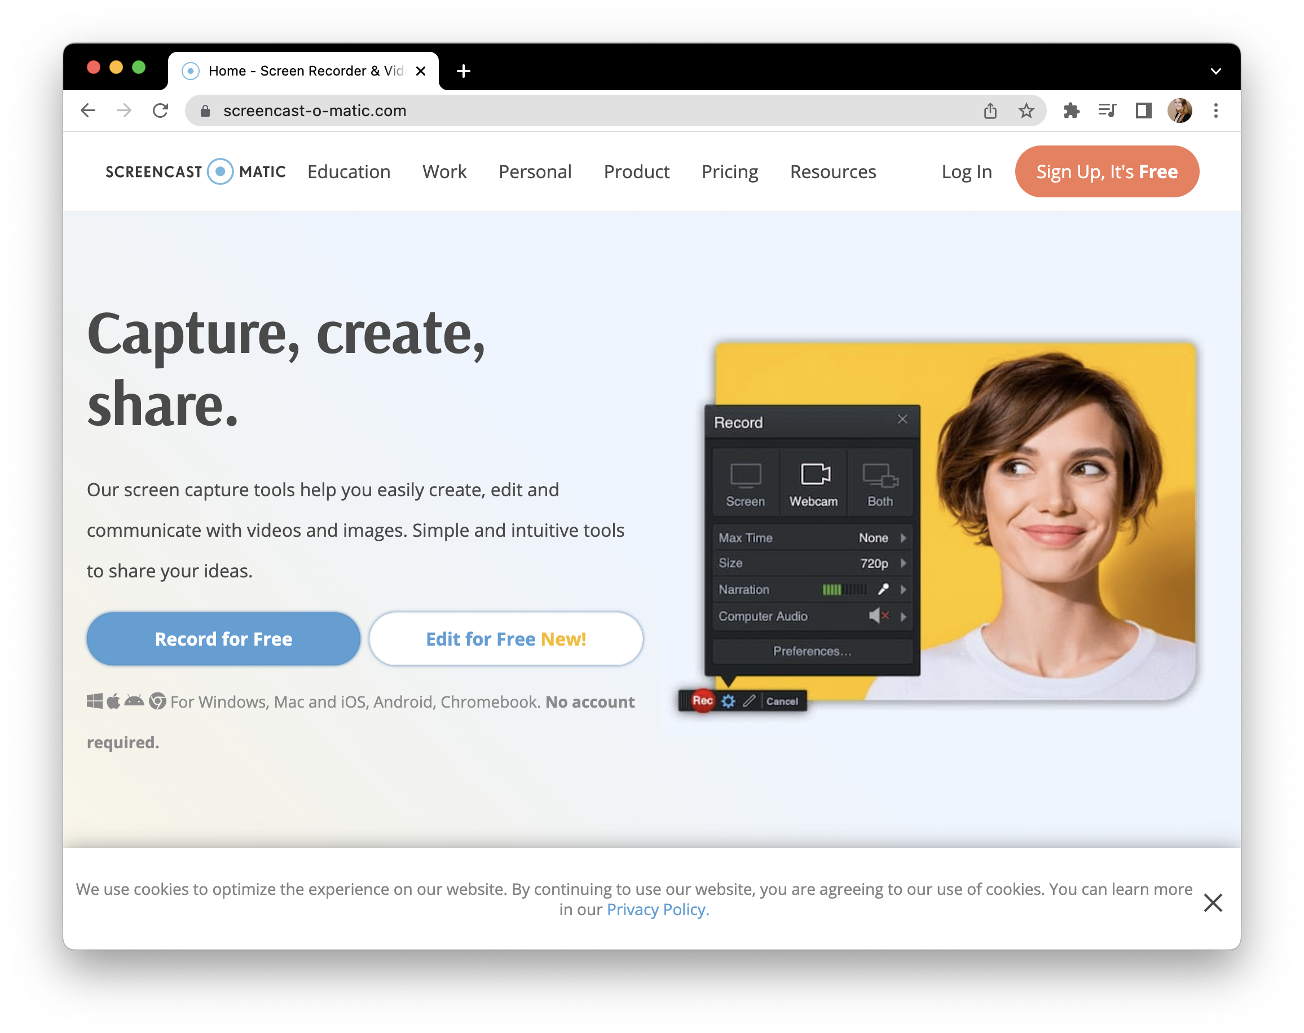
Task: Click the Windows platform icon
Action: tap(94, 701)
